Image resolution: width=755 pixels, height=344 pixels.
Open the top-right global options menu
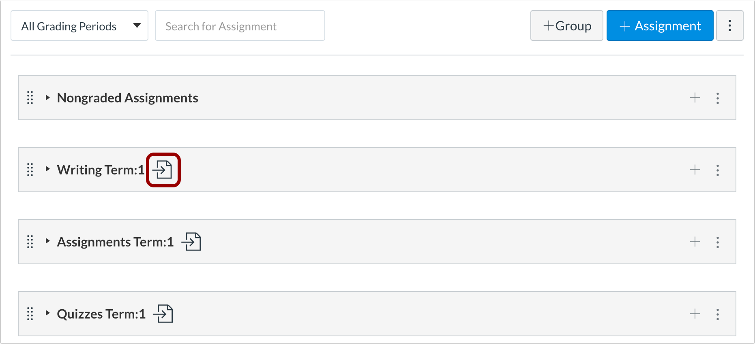click(x=730, y=25)
